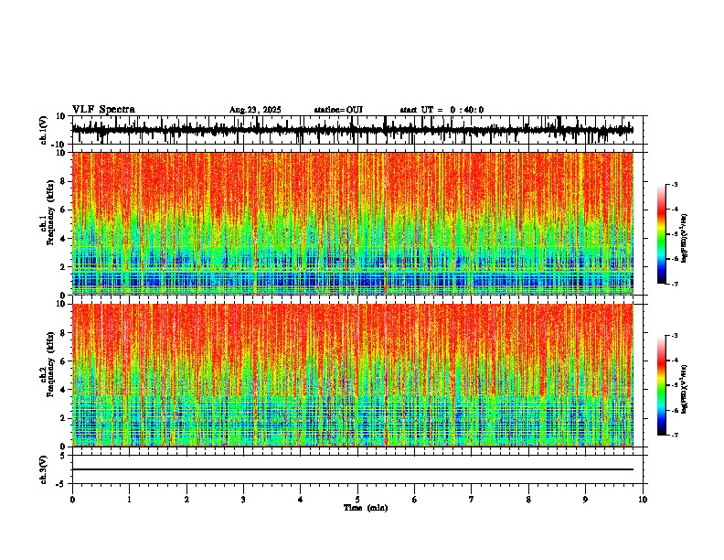Screen dimensions: 724x560
Task: Click the log(PSD) label beside ch.1 color bar
Action: click(684, 239)
